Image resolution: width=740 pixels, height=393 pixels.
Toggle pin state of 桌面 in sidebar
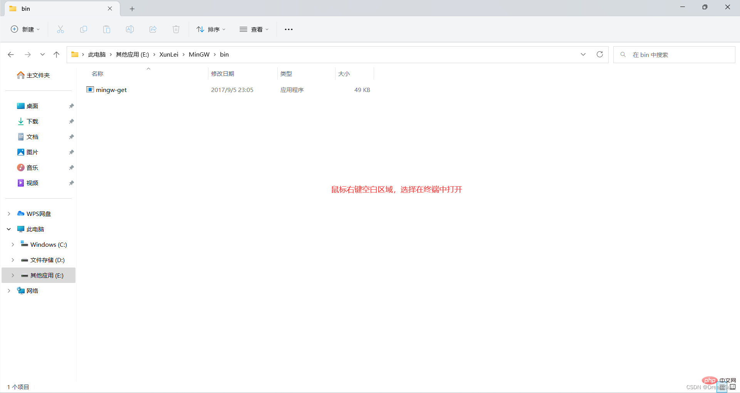tap(71, 106)
